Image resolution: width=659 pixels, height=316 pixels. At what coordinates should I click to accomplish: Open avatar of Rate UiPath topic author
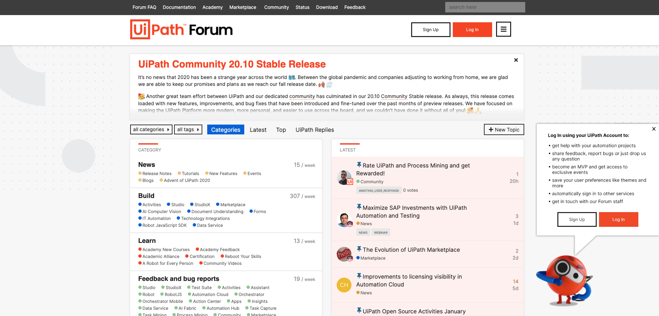pyautogui.click(x=344, y=177)
